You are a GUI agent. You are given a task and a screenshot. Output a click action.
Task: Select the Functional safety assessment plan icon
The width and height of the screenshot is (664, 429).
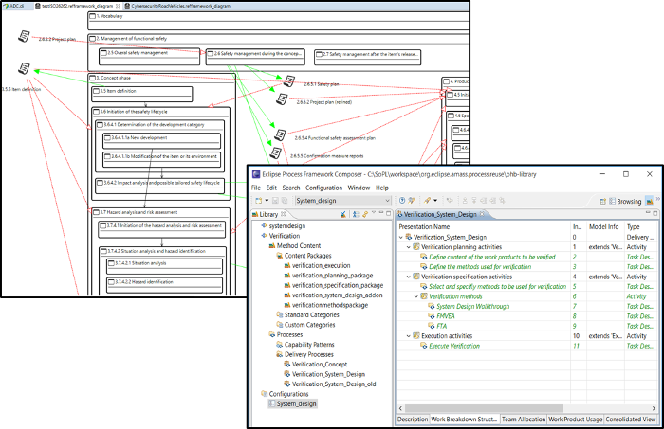279,134
